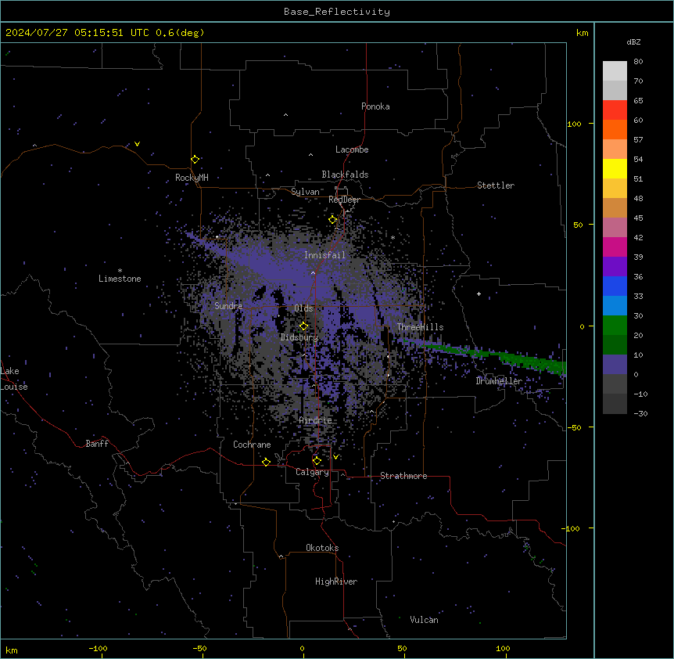The image size is (674, 659).
Task: Click the yellow diamond marker below Olds
Action: point(303,326)
